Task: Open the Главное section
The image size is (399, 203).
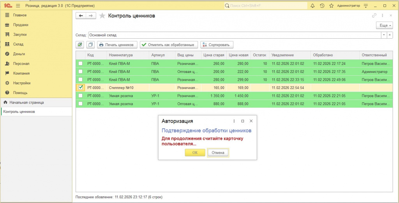Action: [x=20, y=15]
